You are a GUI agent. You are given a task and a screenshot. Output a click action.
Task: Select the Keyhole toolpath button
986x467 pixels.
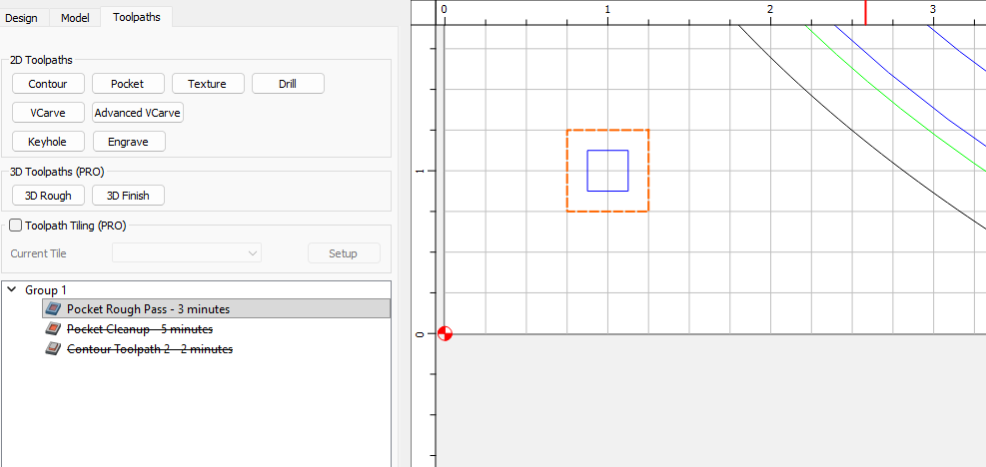point(48,142)
